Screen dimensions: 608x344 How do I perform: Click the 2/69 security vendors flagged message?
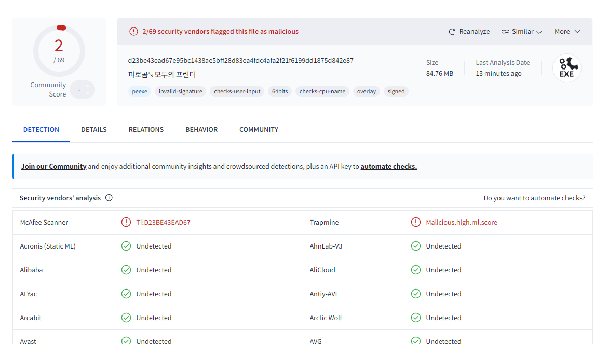[220, 32]
